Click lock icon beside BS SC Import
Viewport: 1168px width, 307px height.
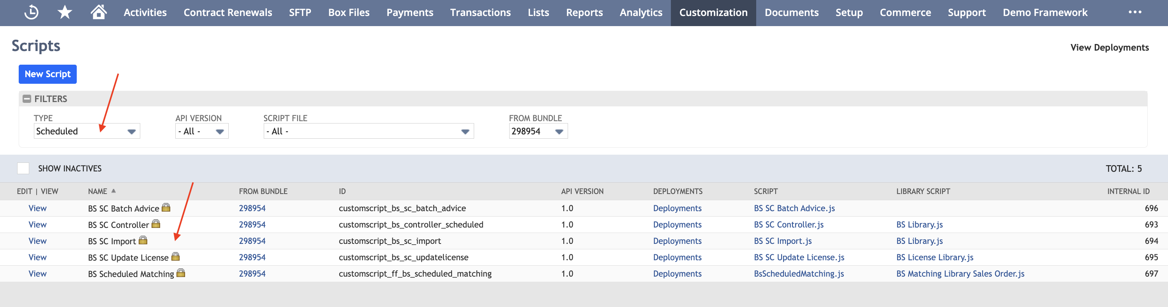pyautogui.click(x=143, y=240)
